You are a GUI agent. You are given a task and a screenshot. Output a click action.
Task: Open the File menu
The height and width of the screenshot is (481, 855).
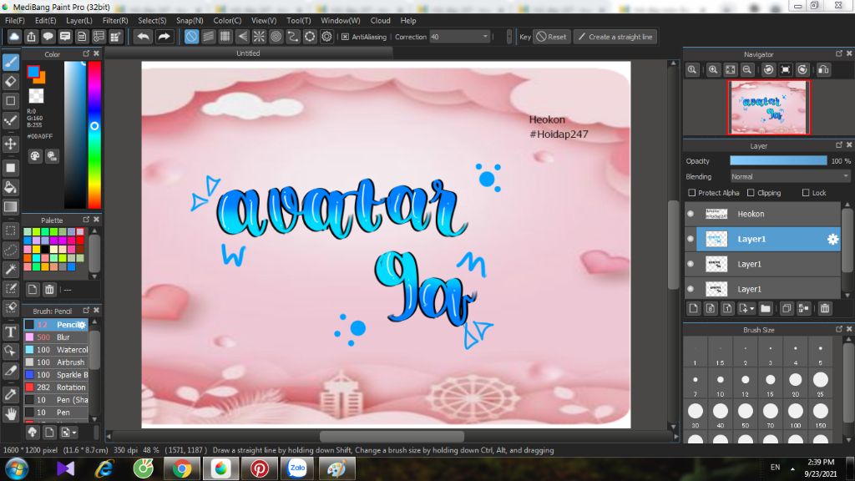[15, 20]
